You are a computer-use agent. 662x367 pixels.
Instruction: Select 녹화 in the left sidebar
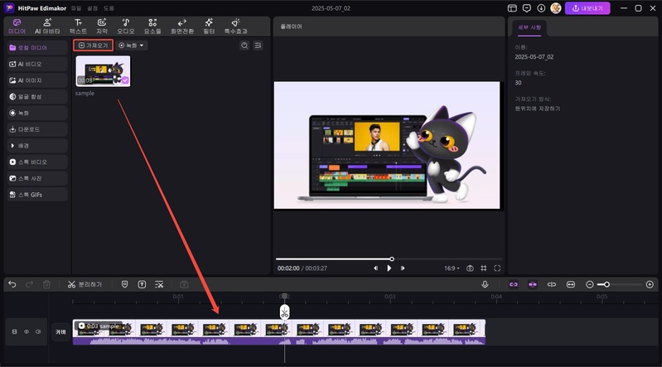point(37,113)
